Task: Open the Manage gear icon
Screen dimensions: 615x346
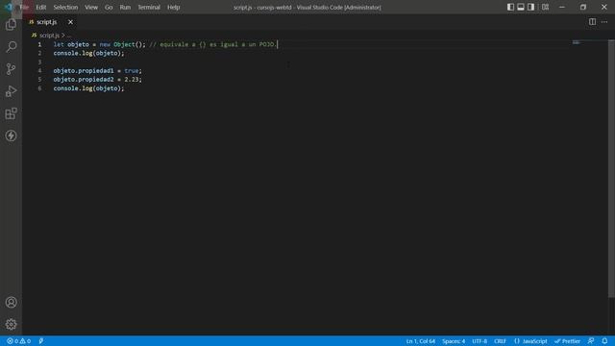Action: click(x=11, y=324)
